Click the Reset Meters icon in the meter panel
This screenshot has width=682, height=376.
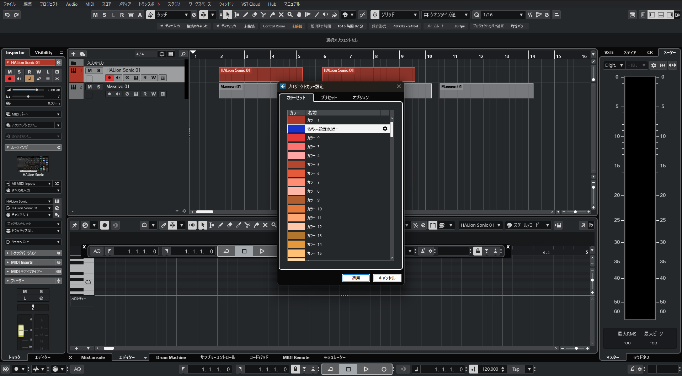pyautogui.click(x=663, y=65)
